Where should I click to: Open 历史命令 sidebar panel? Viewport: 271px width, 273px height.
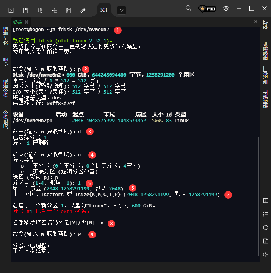pyautogui.click(x=6, y=119)
